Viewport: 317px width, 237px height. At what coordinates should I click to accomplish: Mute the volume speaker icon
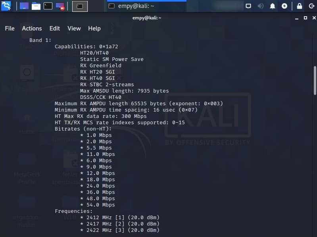tap(261, 6)
